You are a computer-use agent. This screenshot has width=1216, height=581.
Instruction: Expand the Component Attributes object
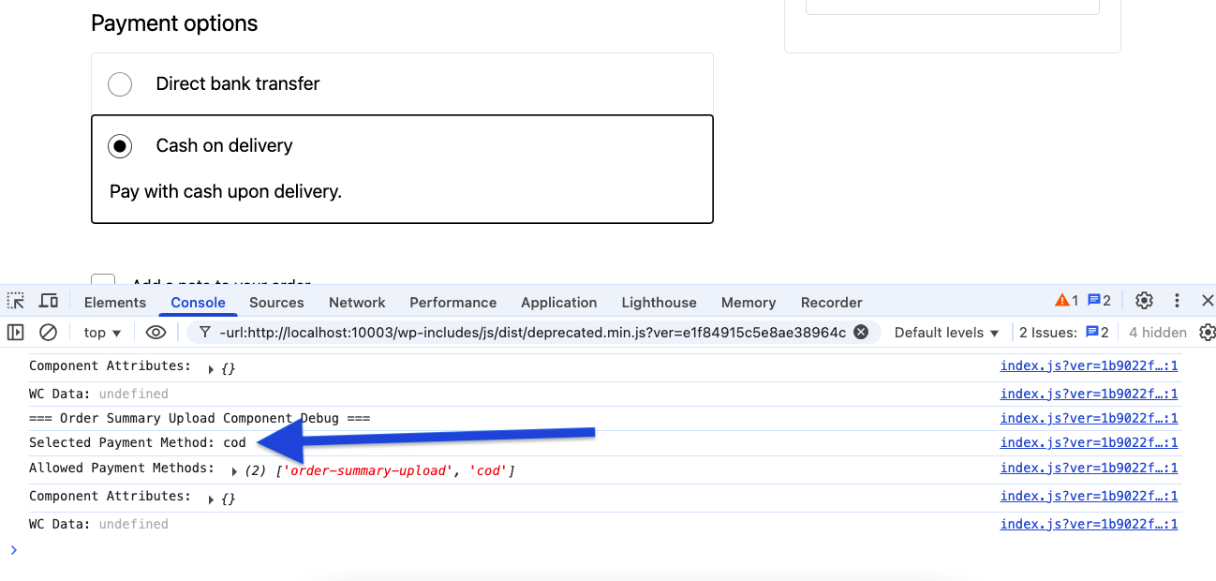(211, 366)
